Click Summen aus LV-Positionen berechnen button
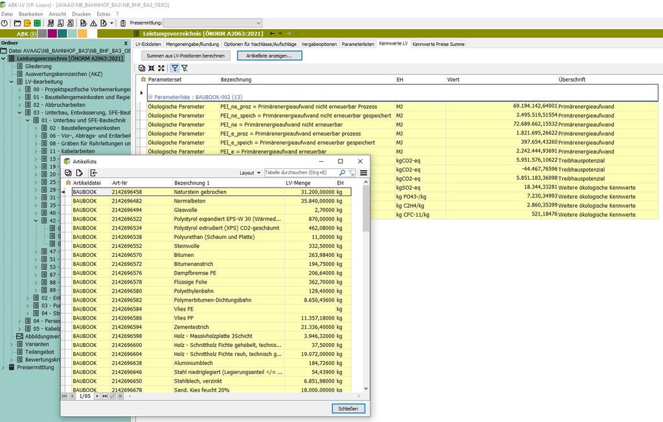Image resolution: width=663 pixels, height=422 pixels. (186, 56)
